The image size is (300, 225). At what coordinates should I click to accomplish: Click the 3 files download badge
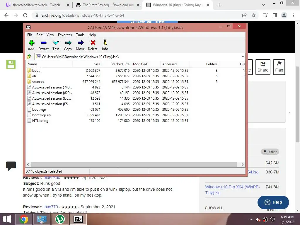coord(270,152)
